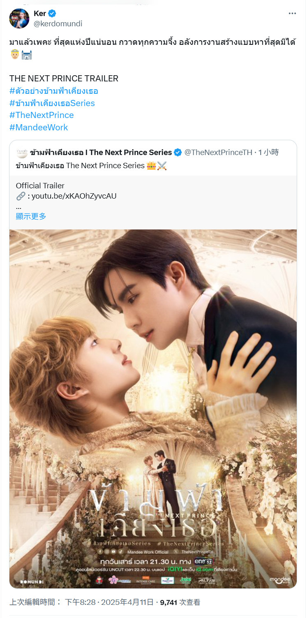Open the #MandeeWork hashtag

tap(39, 127)
